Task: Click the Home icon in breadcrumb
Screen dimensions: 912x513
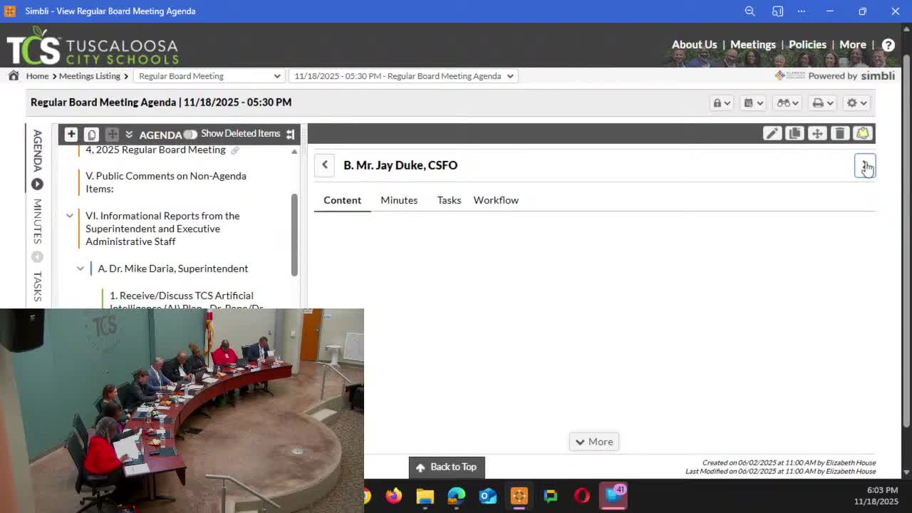Action: [14, 76]
